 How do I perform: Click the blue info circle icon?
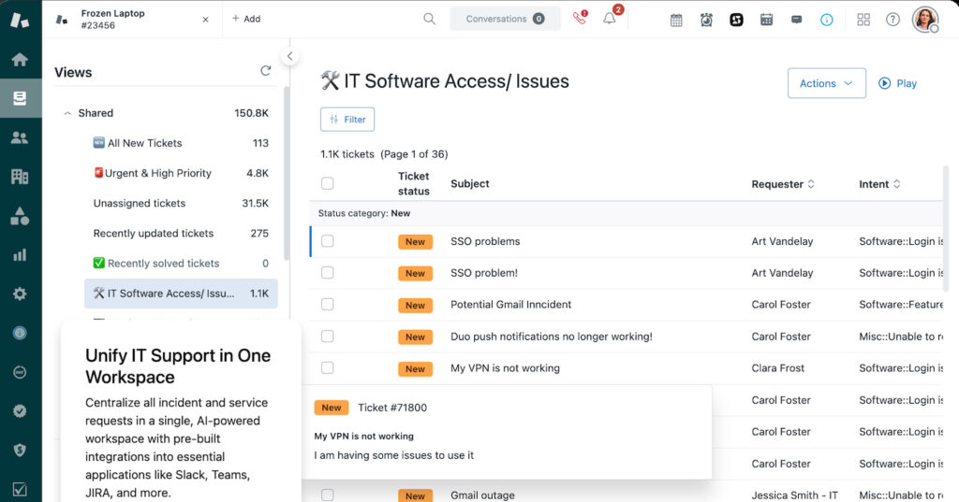(826, 20)
